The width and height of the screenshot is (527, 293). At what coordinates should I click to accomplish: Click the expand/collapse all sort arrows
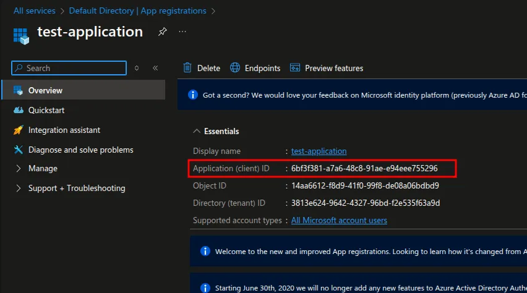click(x=137, y=68)
